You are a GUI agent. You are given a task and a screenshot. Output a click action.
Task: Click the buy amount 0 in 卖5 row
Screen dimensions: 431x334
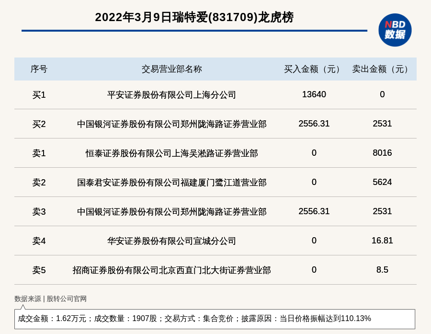[314, 270]
